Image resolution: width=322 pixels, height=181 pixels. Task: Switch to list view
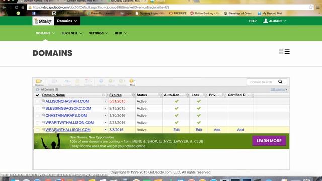[287, 52]
